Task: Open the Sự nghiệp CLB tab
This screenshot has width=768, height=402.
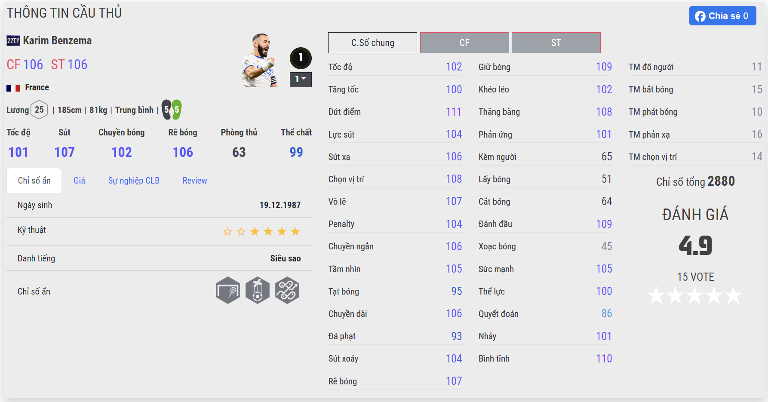Action: pyautogui.click(x=134, y=181)
